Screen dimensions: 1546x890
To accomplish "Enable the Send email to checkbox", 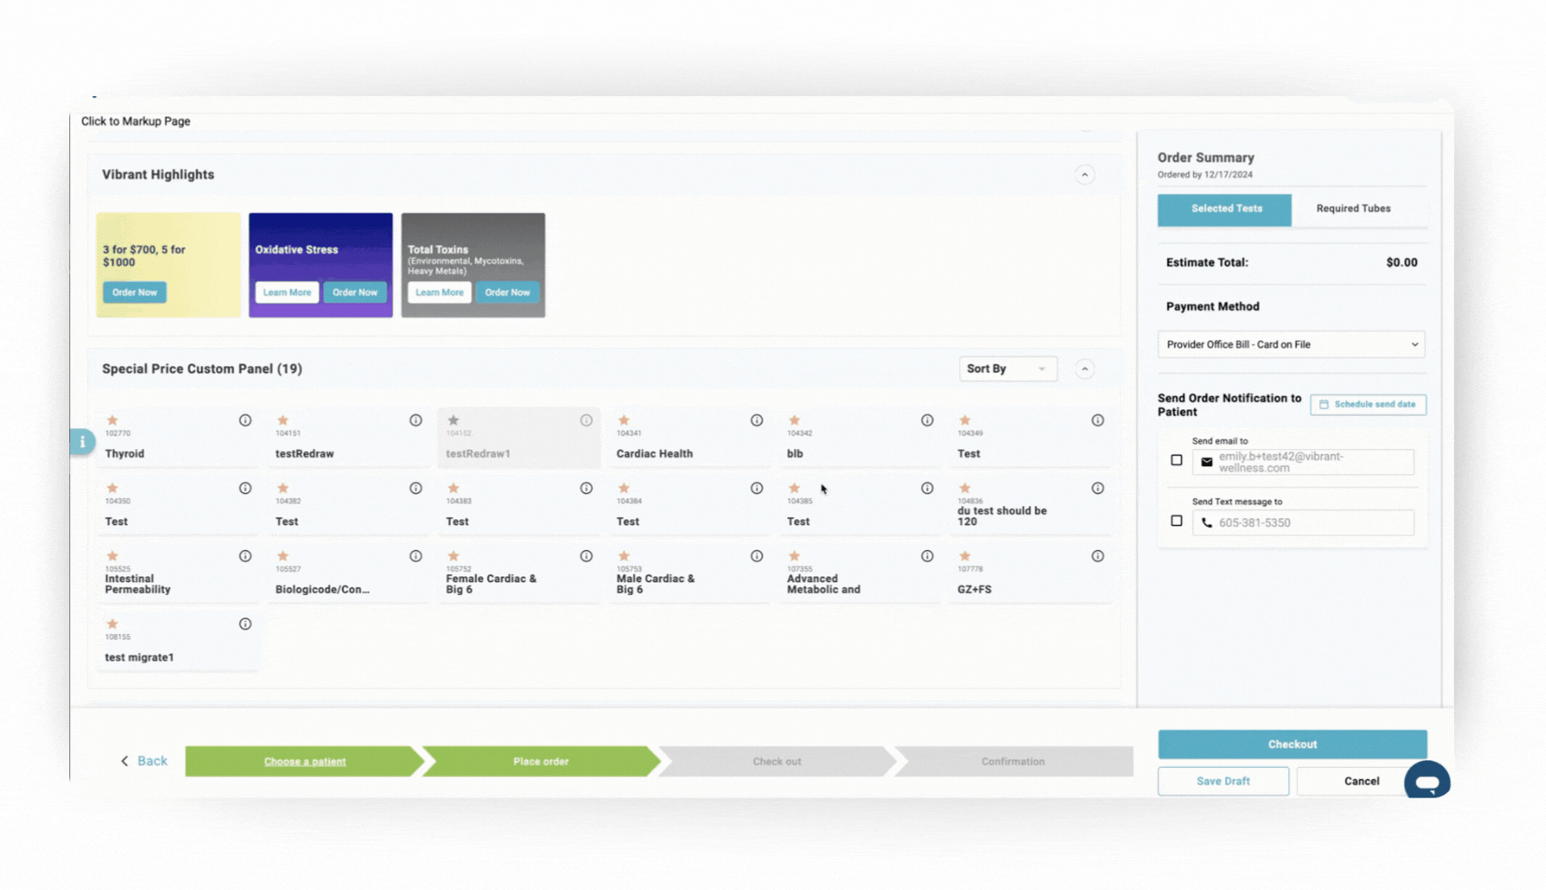I will tap(1176, 461).
